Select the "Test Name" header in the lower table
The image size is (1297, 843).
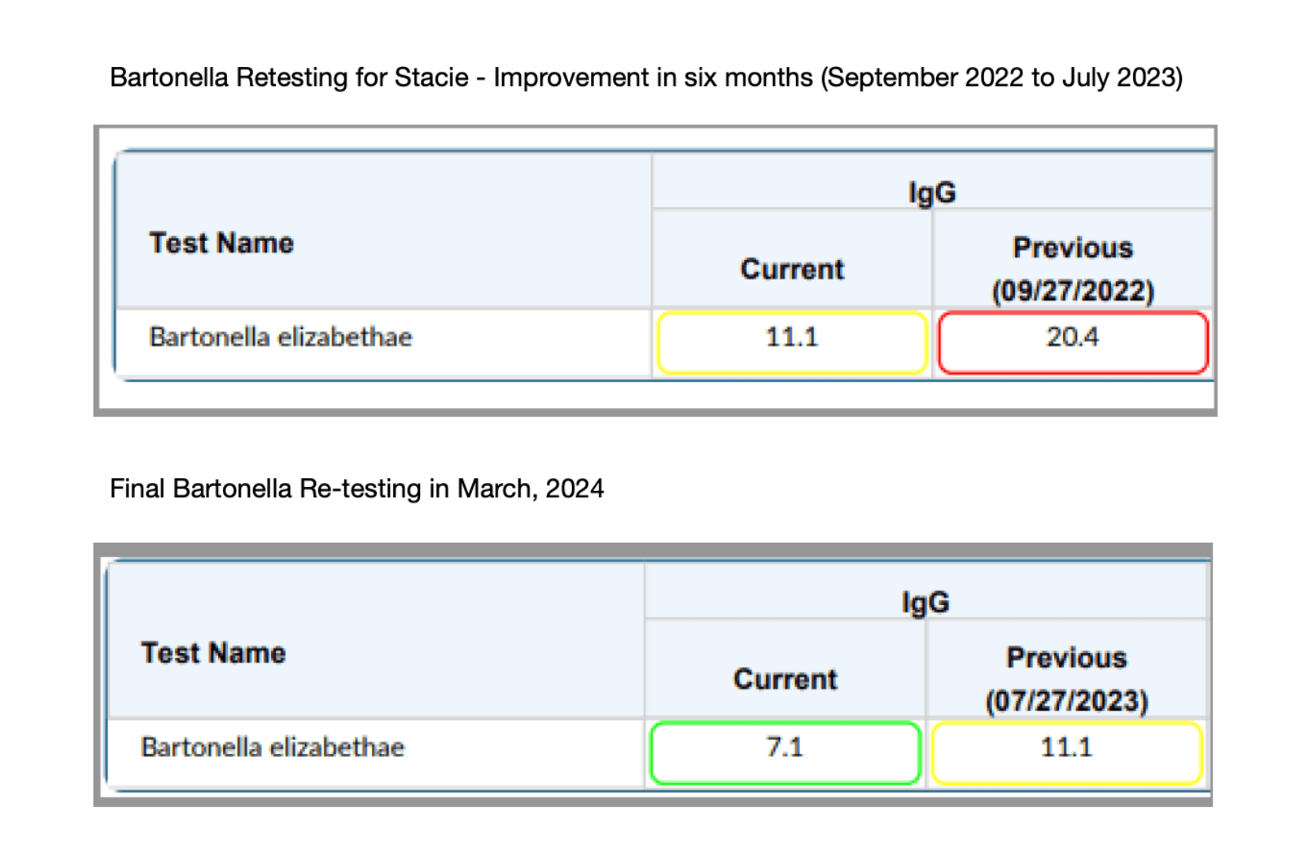coord(214,653)
